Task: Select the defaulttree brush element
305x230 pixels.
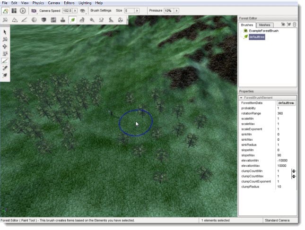Action: (x=257, y=37)
